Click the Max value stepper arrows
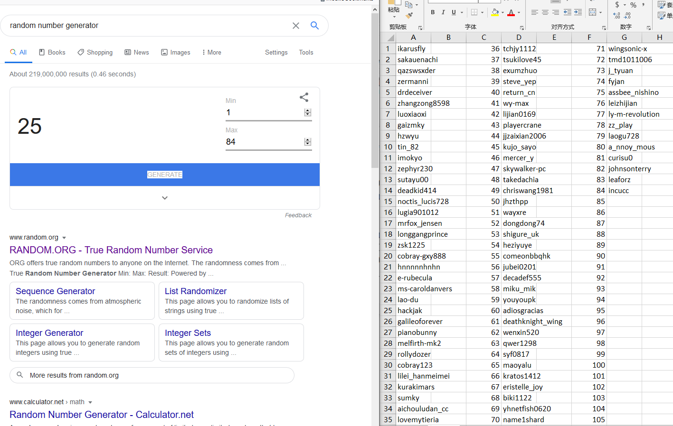673x426 pixels. point(308,142)
